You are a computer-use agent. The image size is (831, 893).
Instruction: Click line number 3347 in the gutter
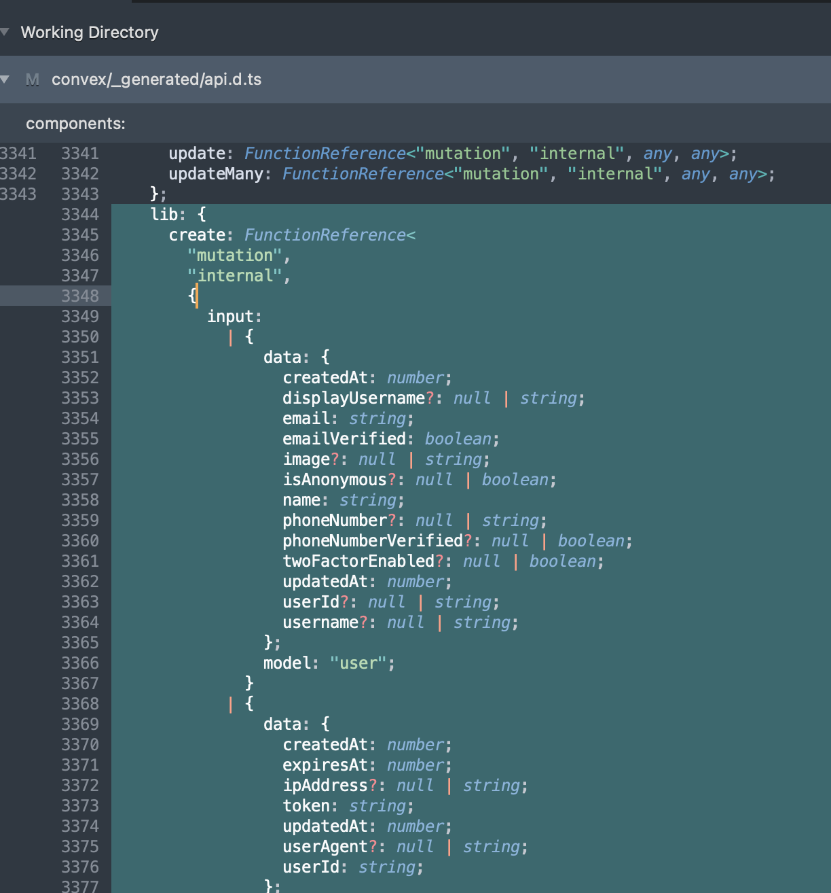click(x=80, y=276)
